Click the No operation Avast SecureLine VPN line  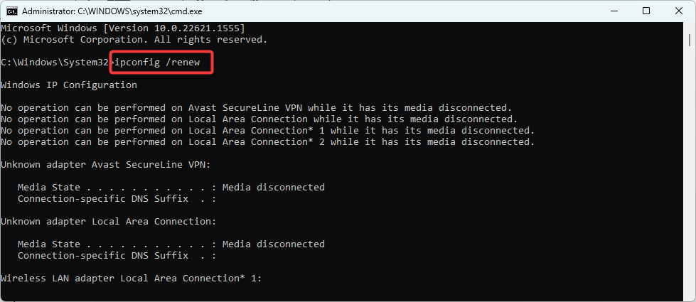click(257, 108)
